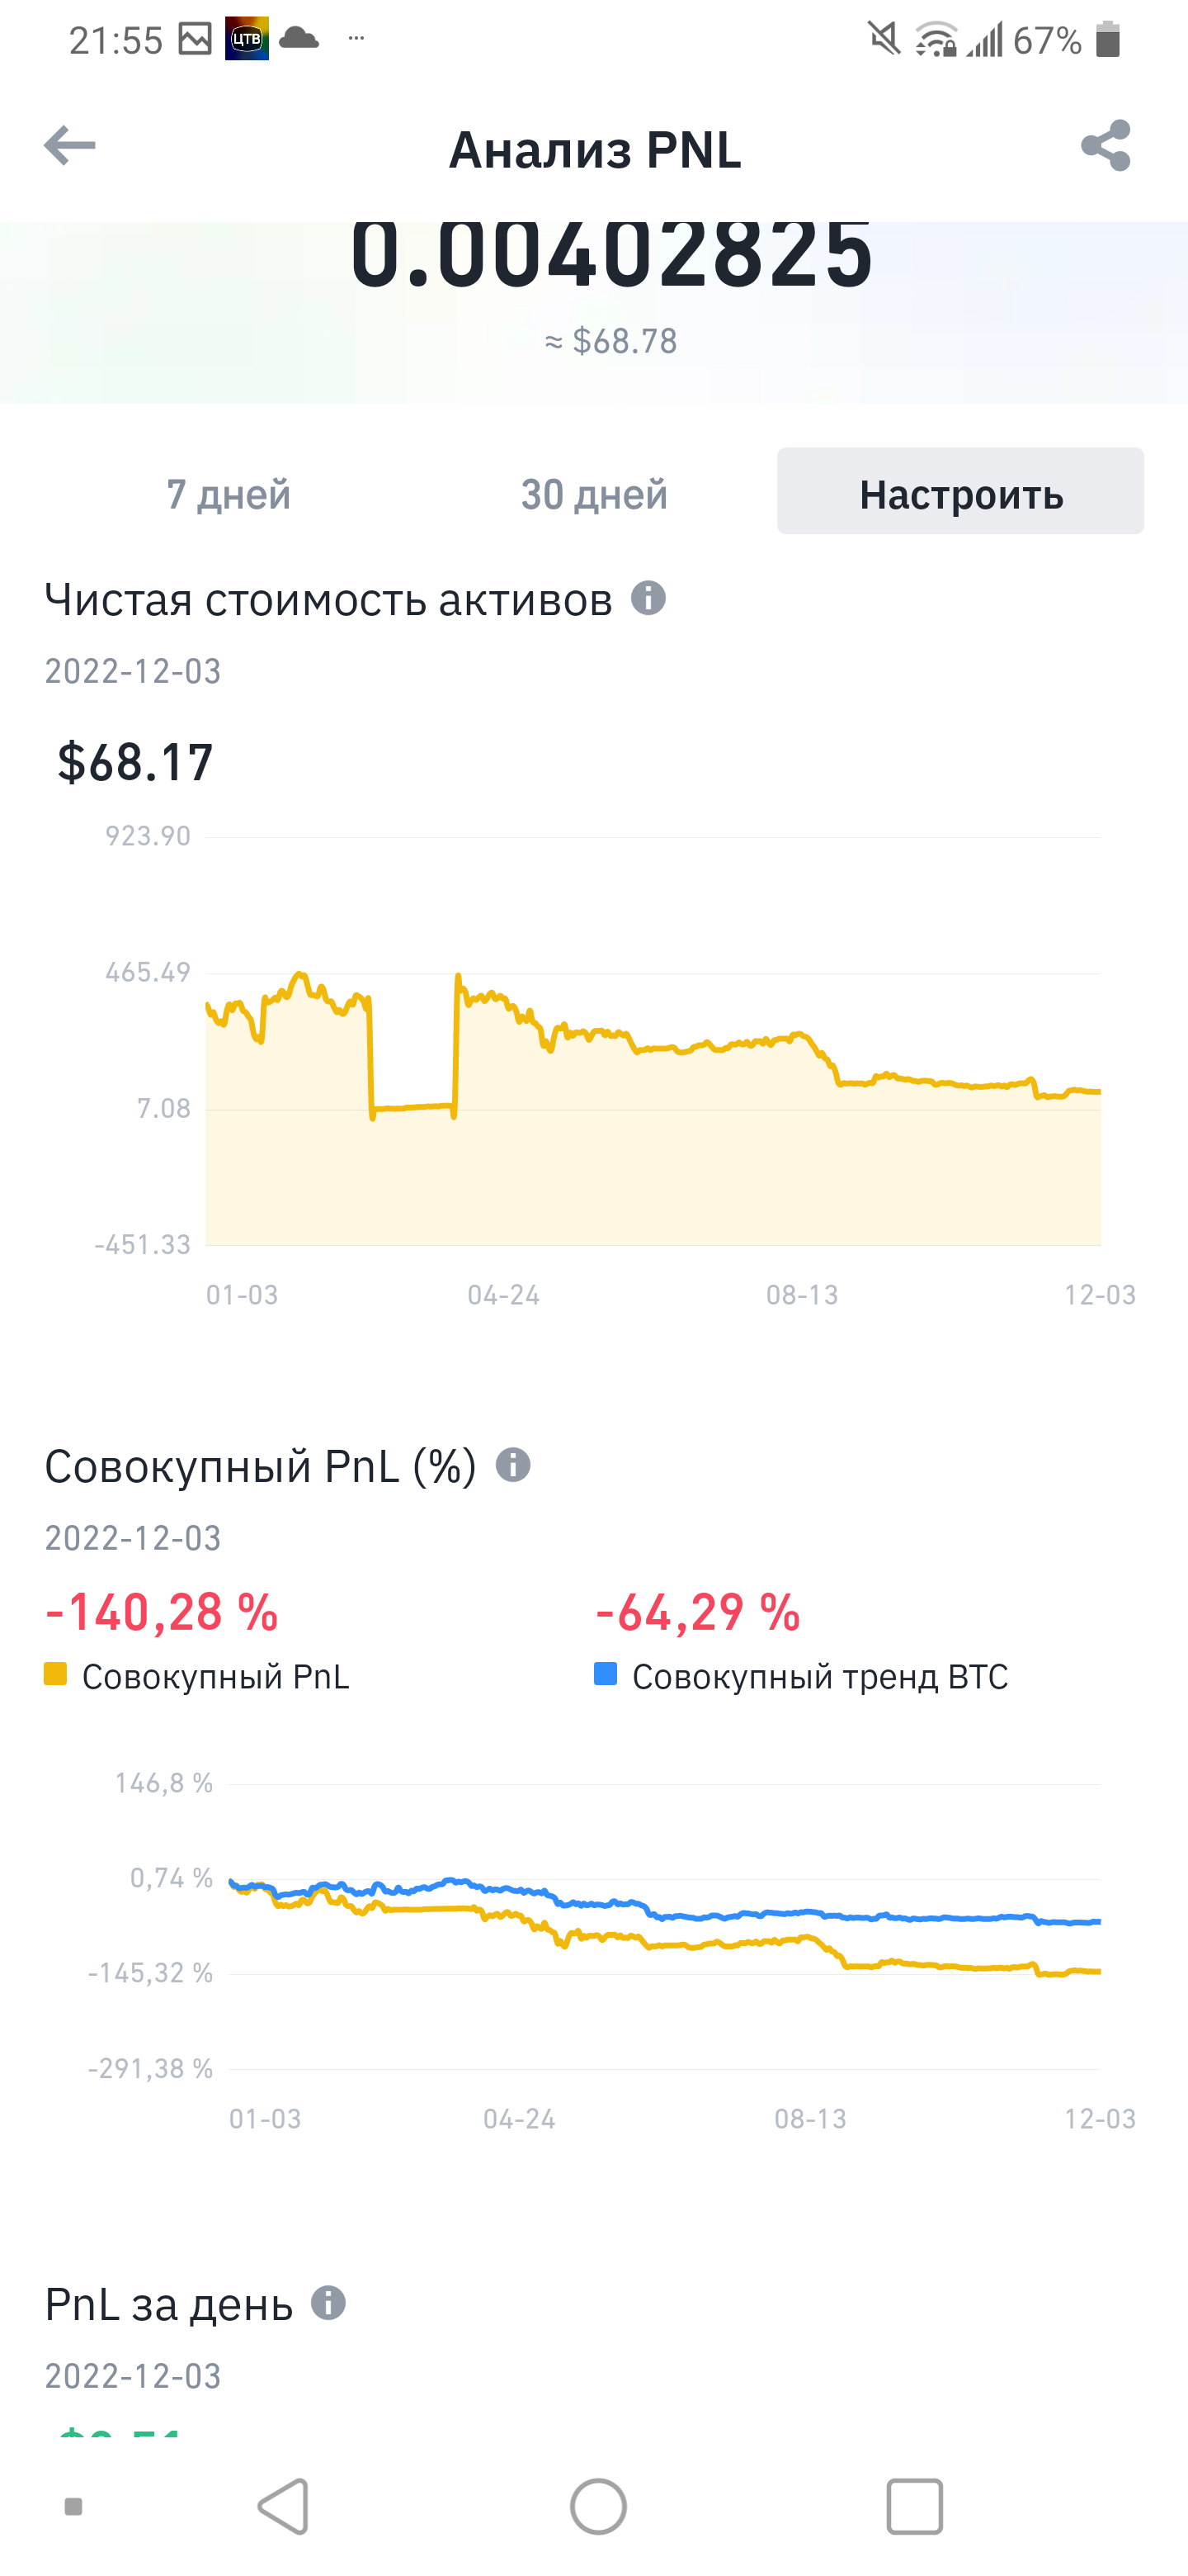Open info for Чистая стоимость активов
The height and width of the screenshot is (2576, 1188).
(x=648, y=599)
